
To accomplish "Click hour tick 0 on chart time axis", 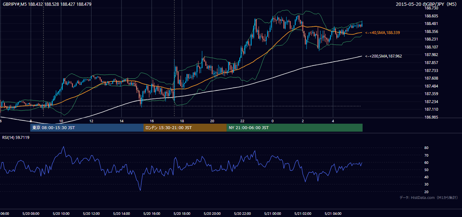I will (x=273, y=121).
